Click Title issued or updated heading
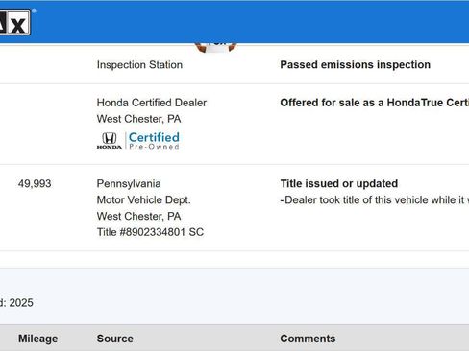 (x=339, y=183)
